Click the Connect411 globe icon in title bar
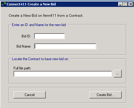 click(x=4, y=4)
